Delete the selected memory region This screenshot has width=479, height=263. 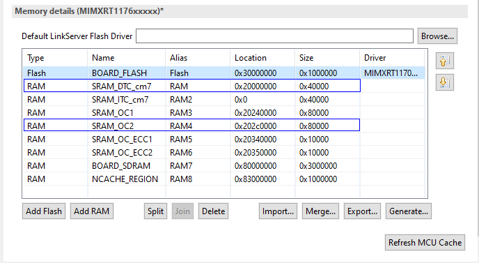click(213, 211)
